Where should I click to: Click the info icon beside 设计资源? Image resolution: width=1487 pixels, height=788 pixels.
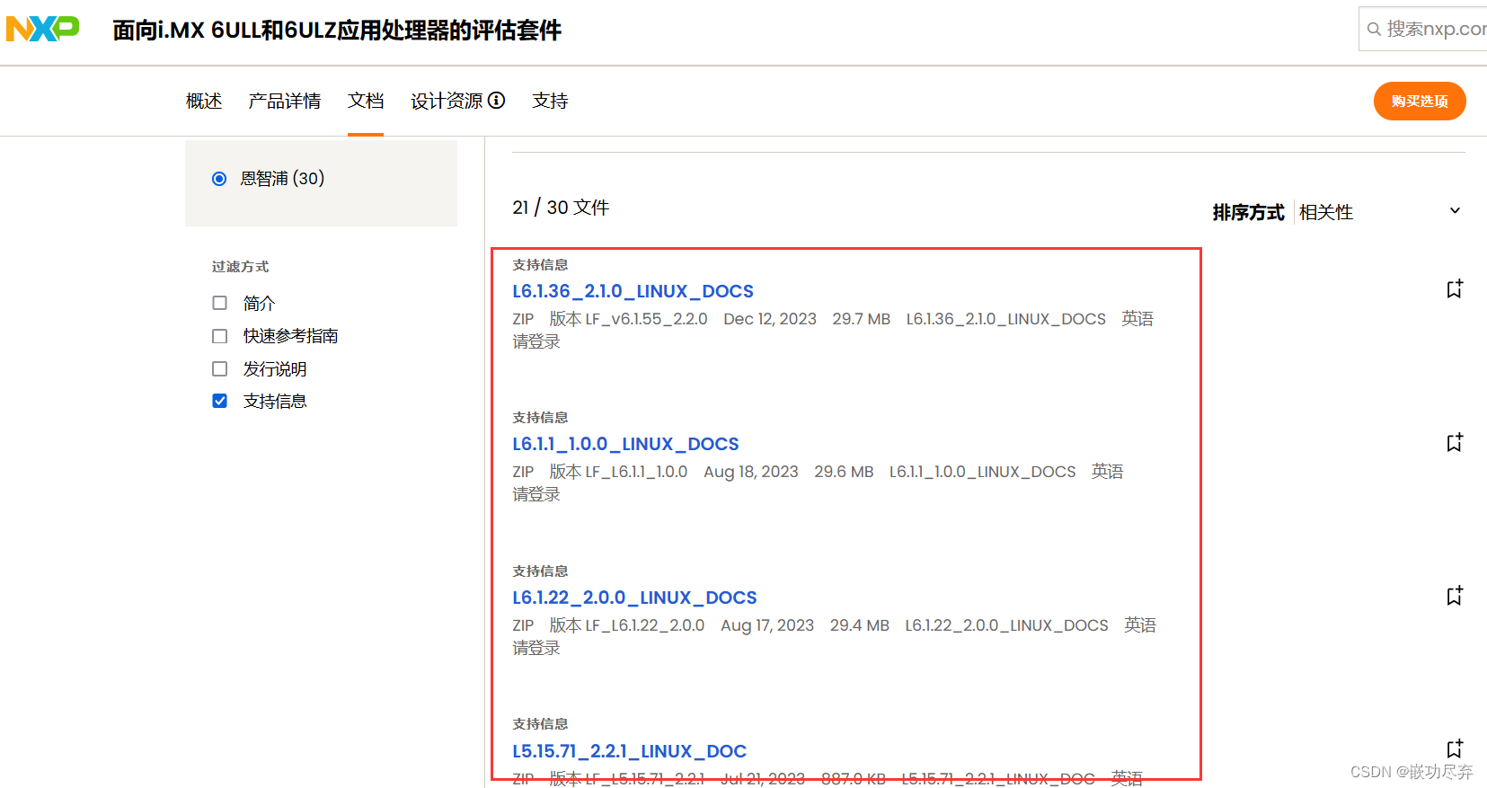pyautogui.click(x=496, y=101)
